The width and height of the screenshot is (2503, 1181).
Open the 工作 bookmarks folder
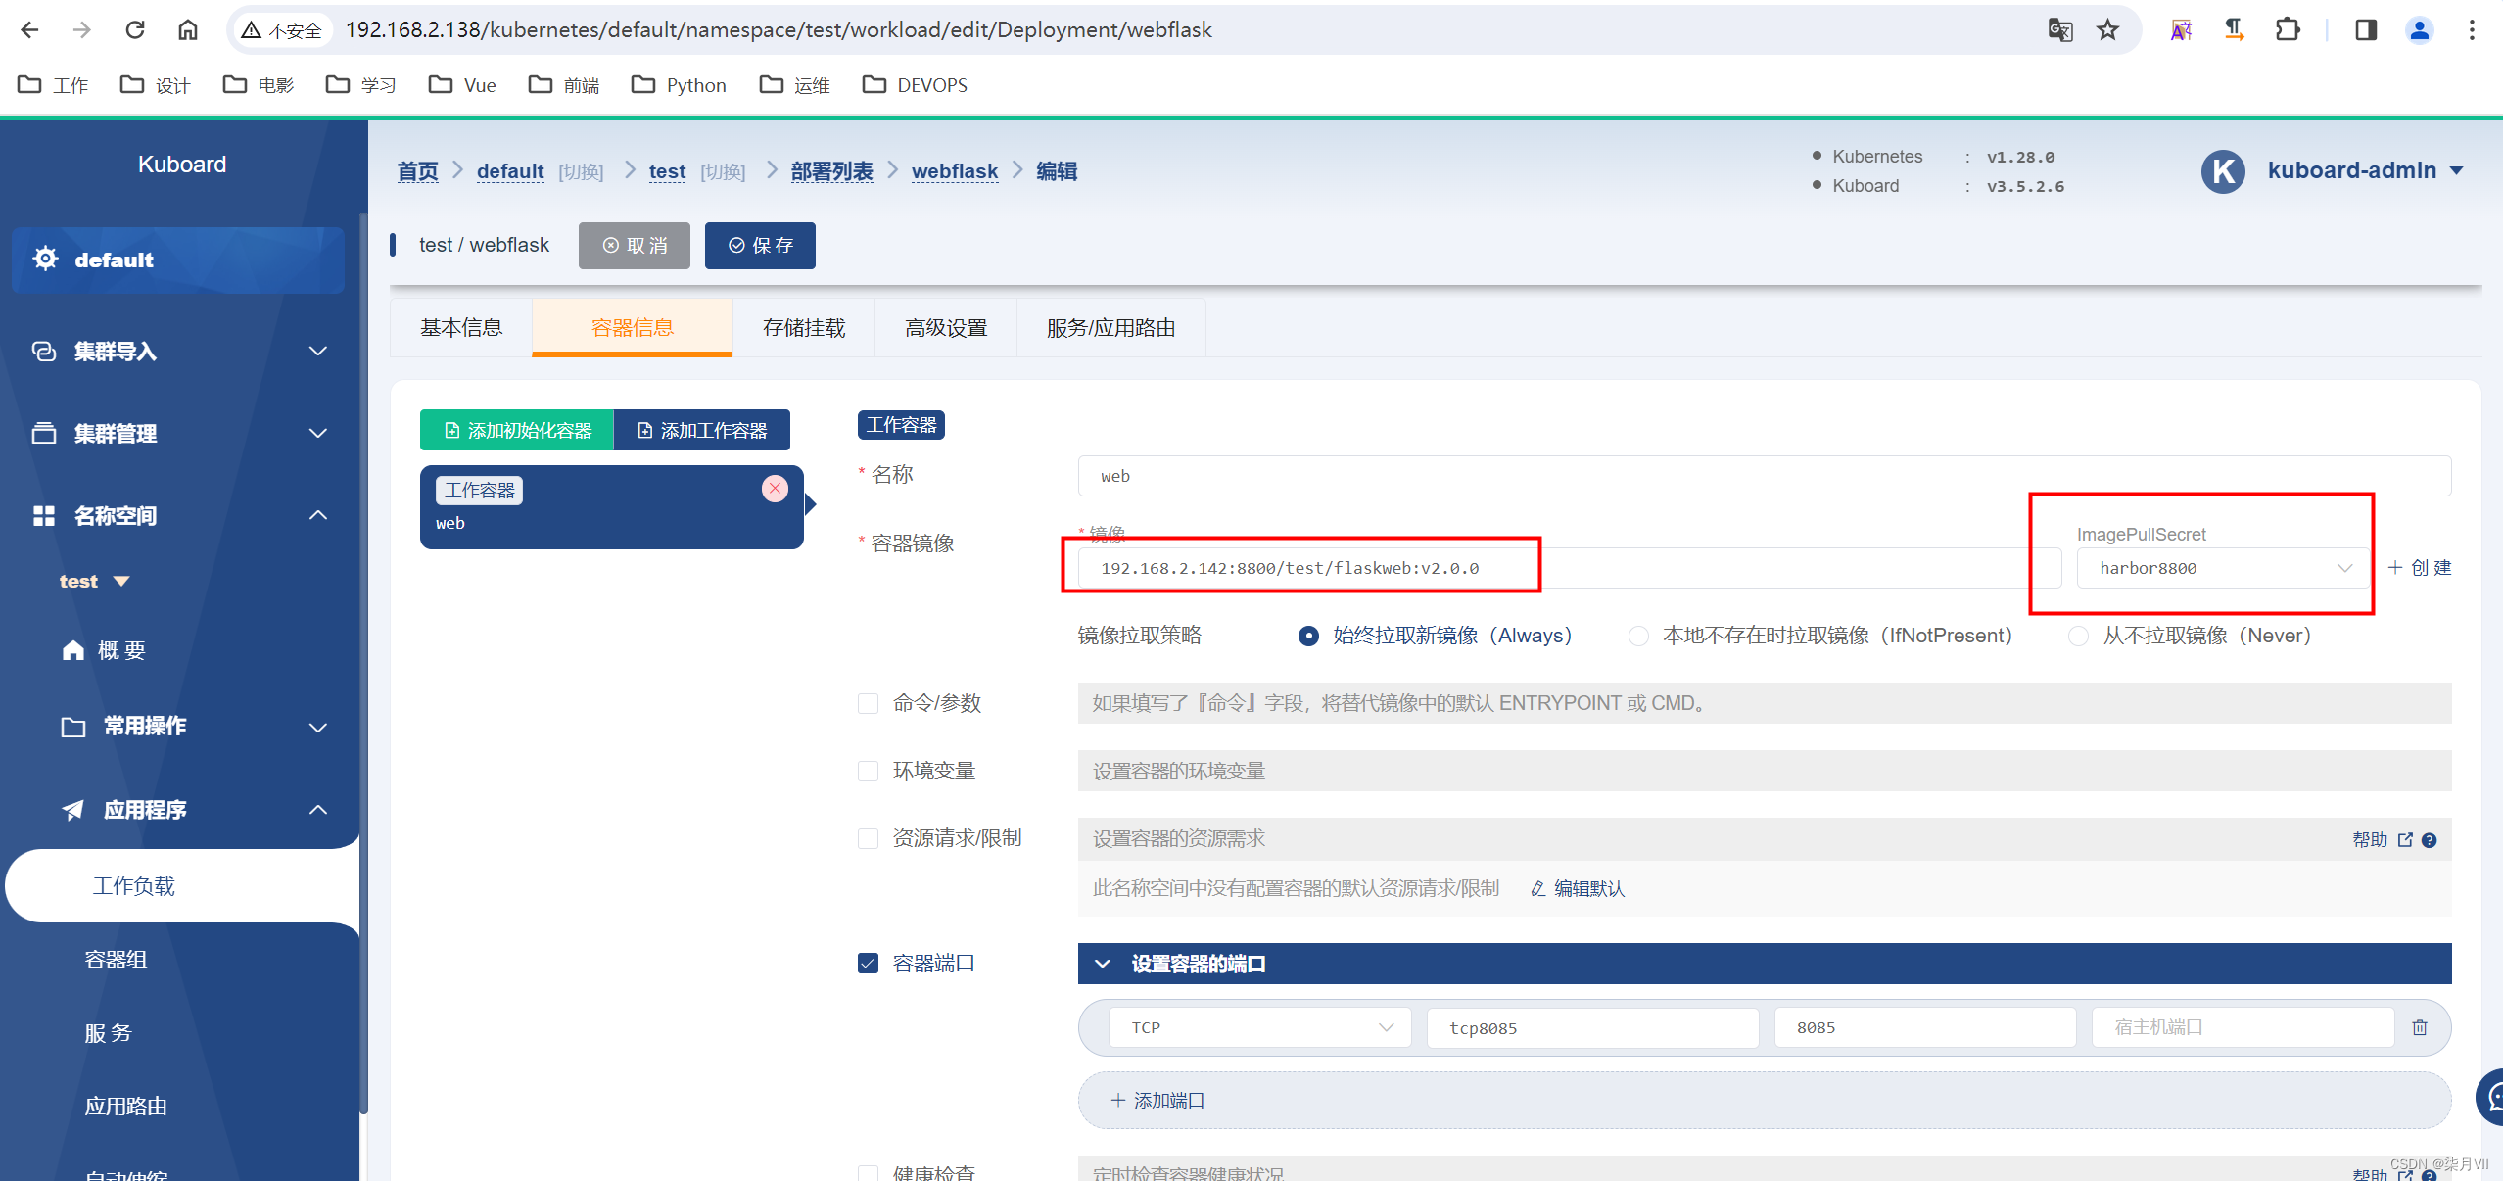coord(54,85)
